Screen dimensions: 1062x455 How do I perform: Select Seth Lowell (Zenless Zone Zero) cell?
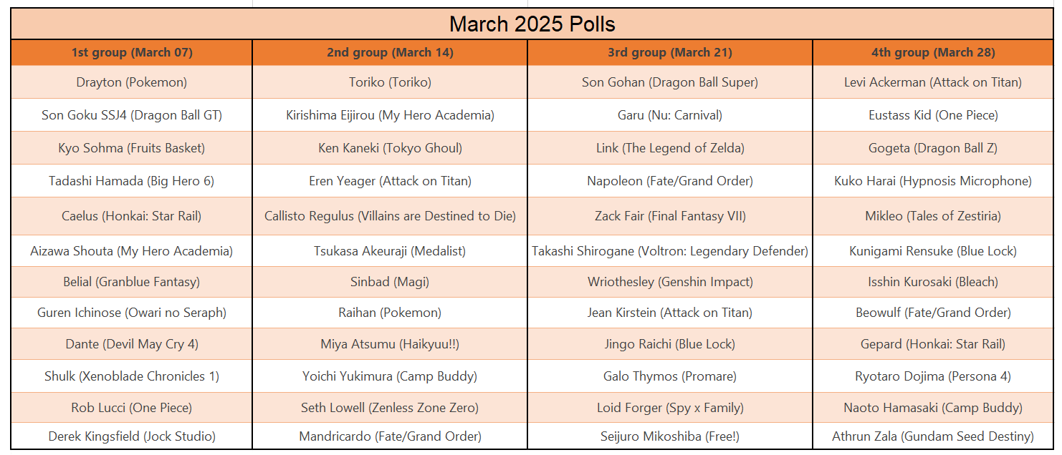pyautogui.click(x=390, y=408)
